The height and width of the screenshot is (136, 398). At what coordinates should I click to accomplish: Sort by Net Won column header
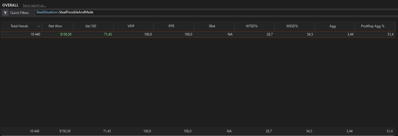point(57,26)
